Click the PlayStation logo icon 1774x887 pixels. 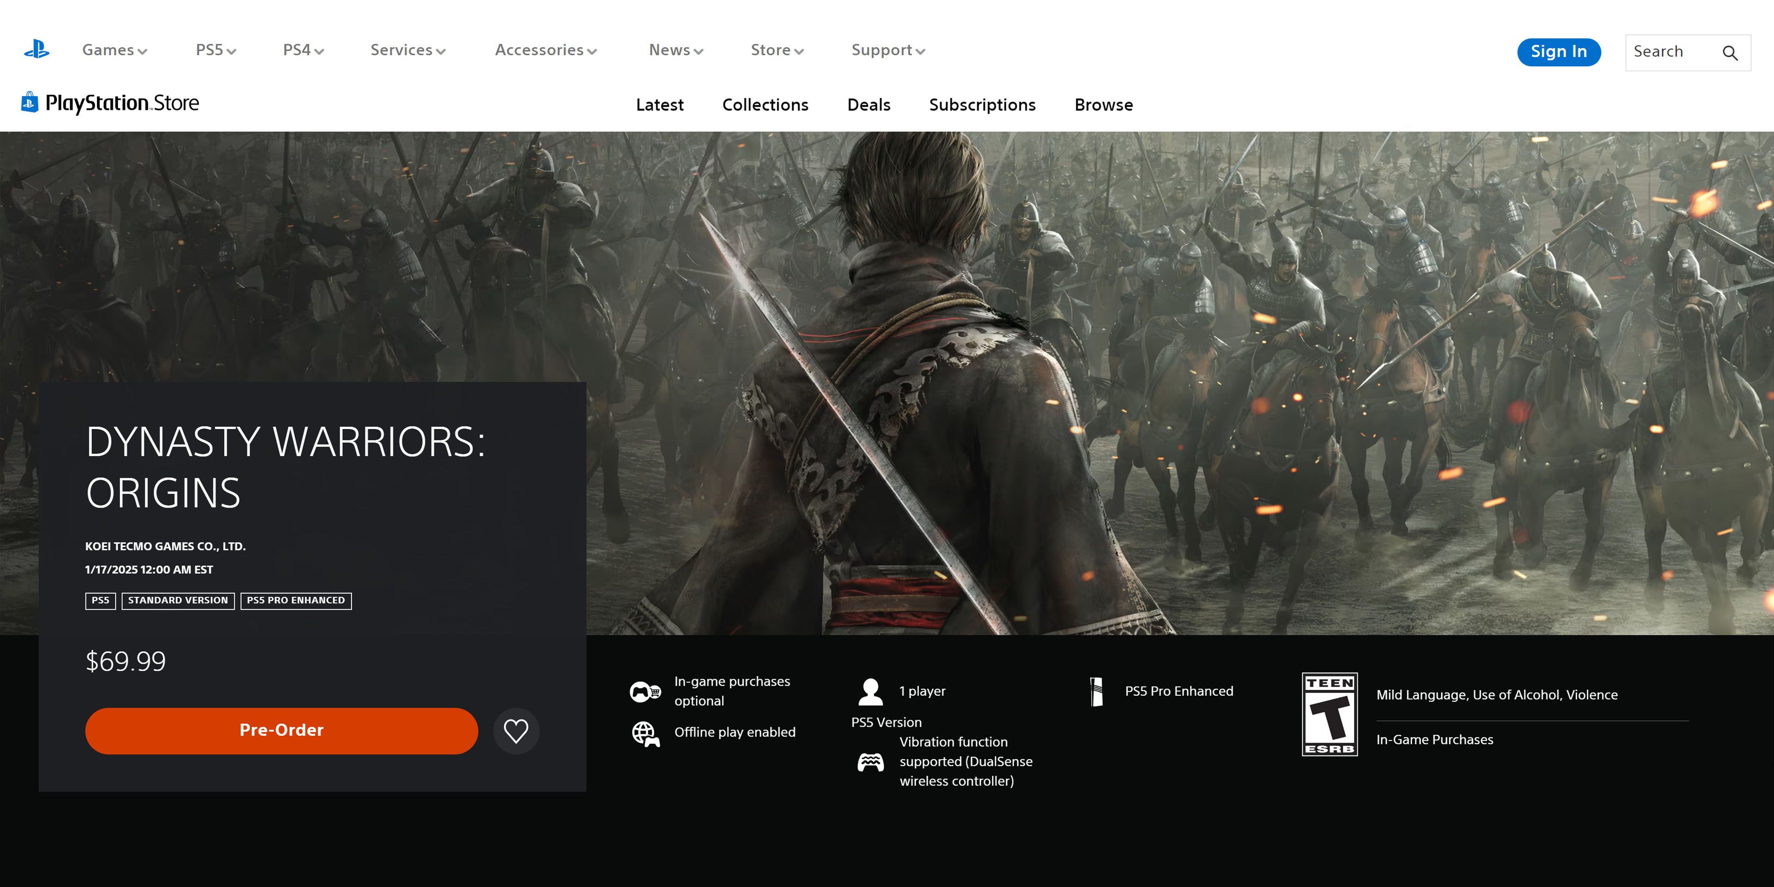click(37, 50)
